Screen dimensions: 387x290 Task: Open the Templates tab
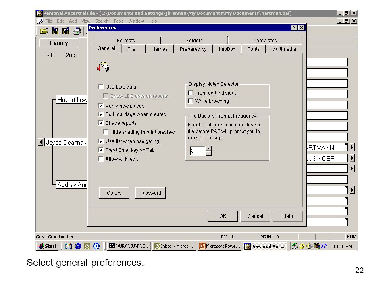[265, 40]
